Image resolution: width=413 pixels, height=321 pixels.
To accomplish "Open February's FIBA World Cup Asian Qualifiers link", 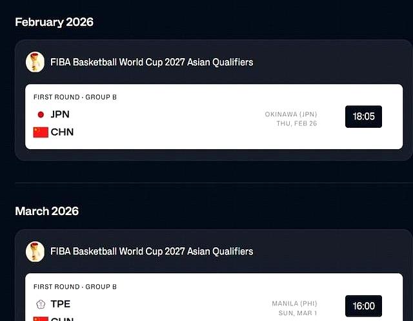I will 152,63.
